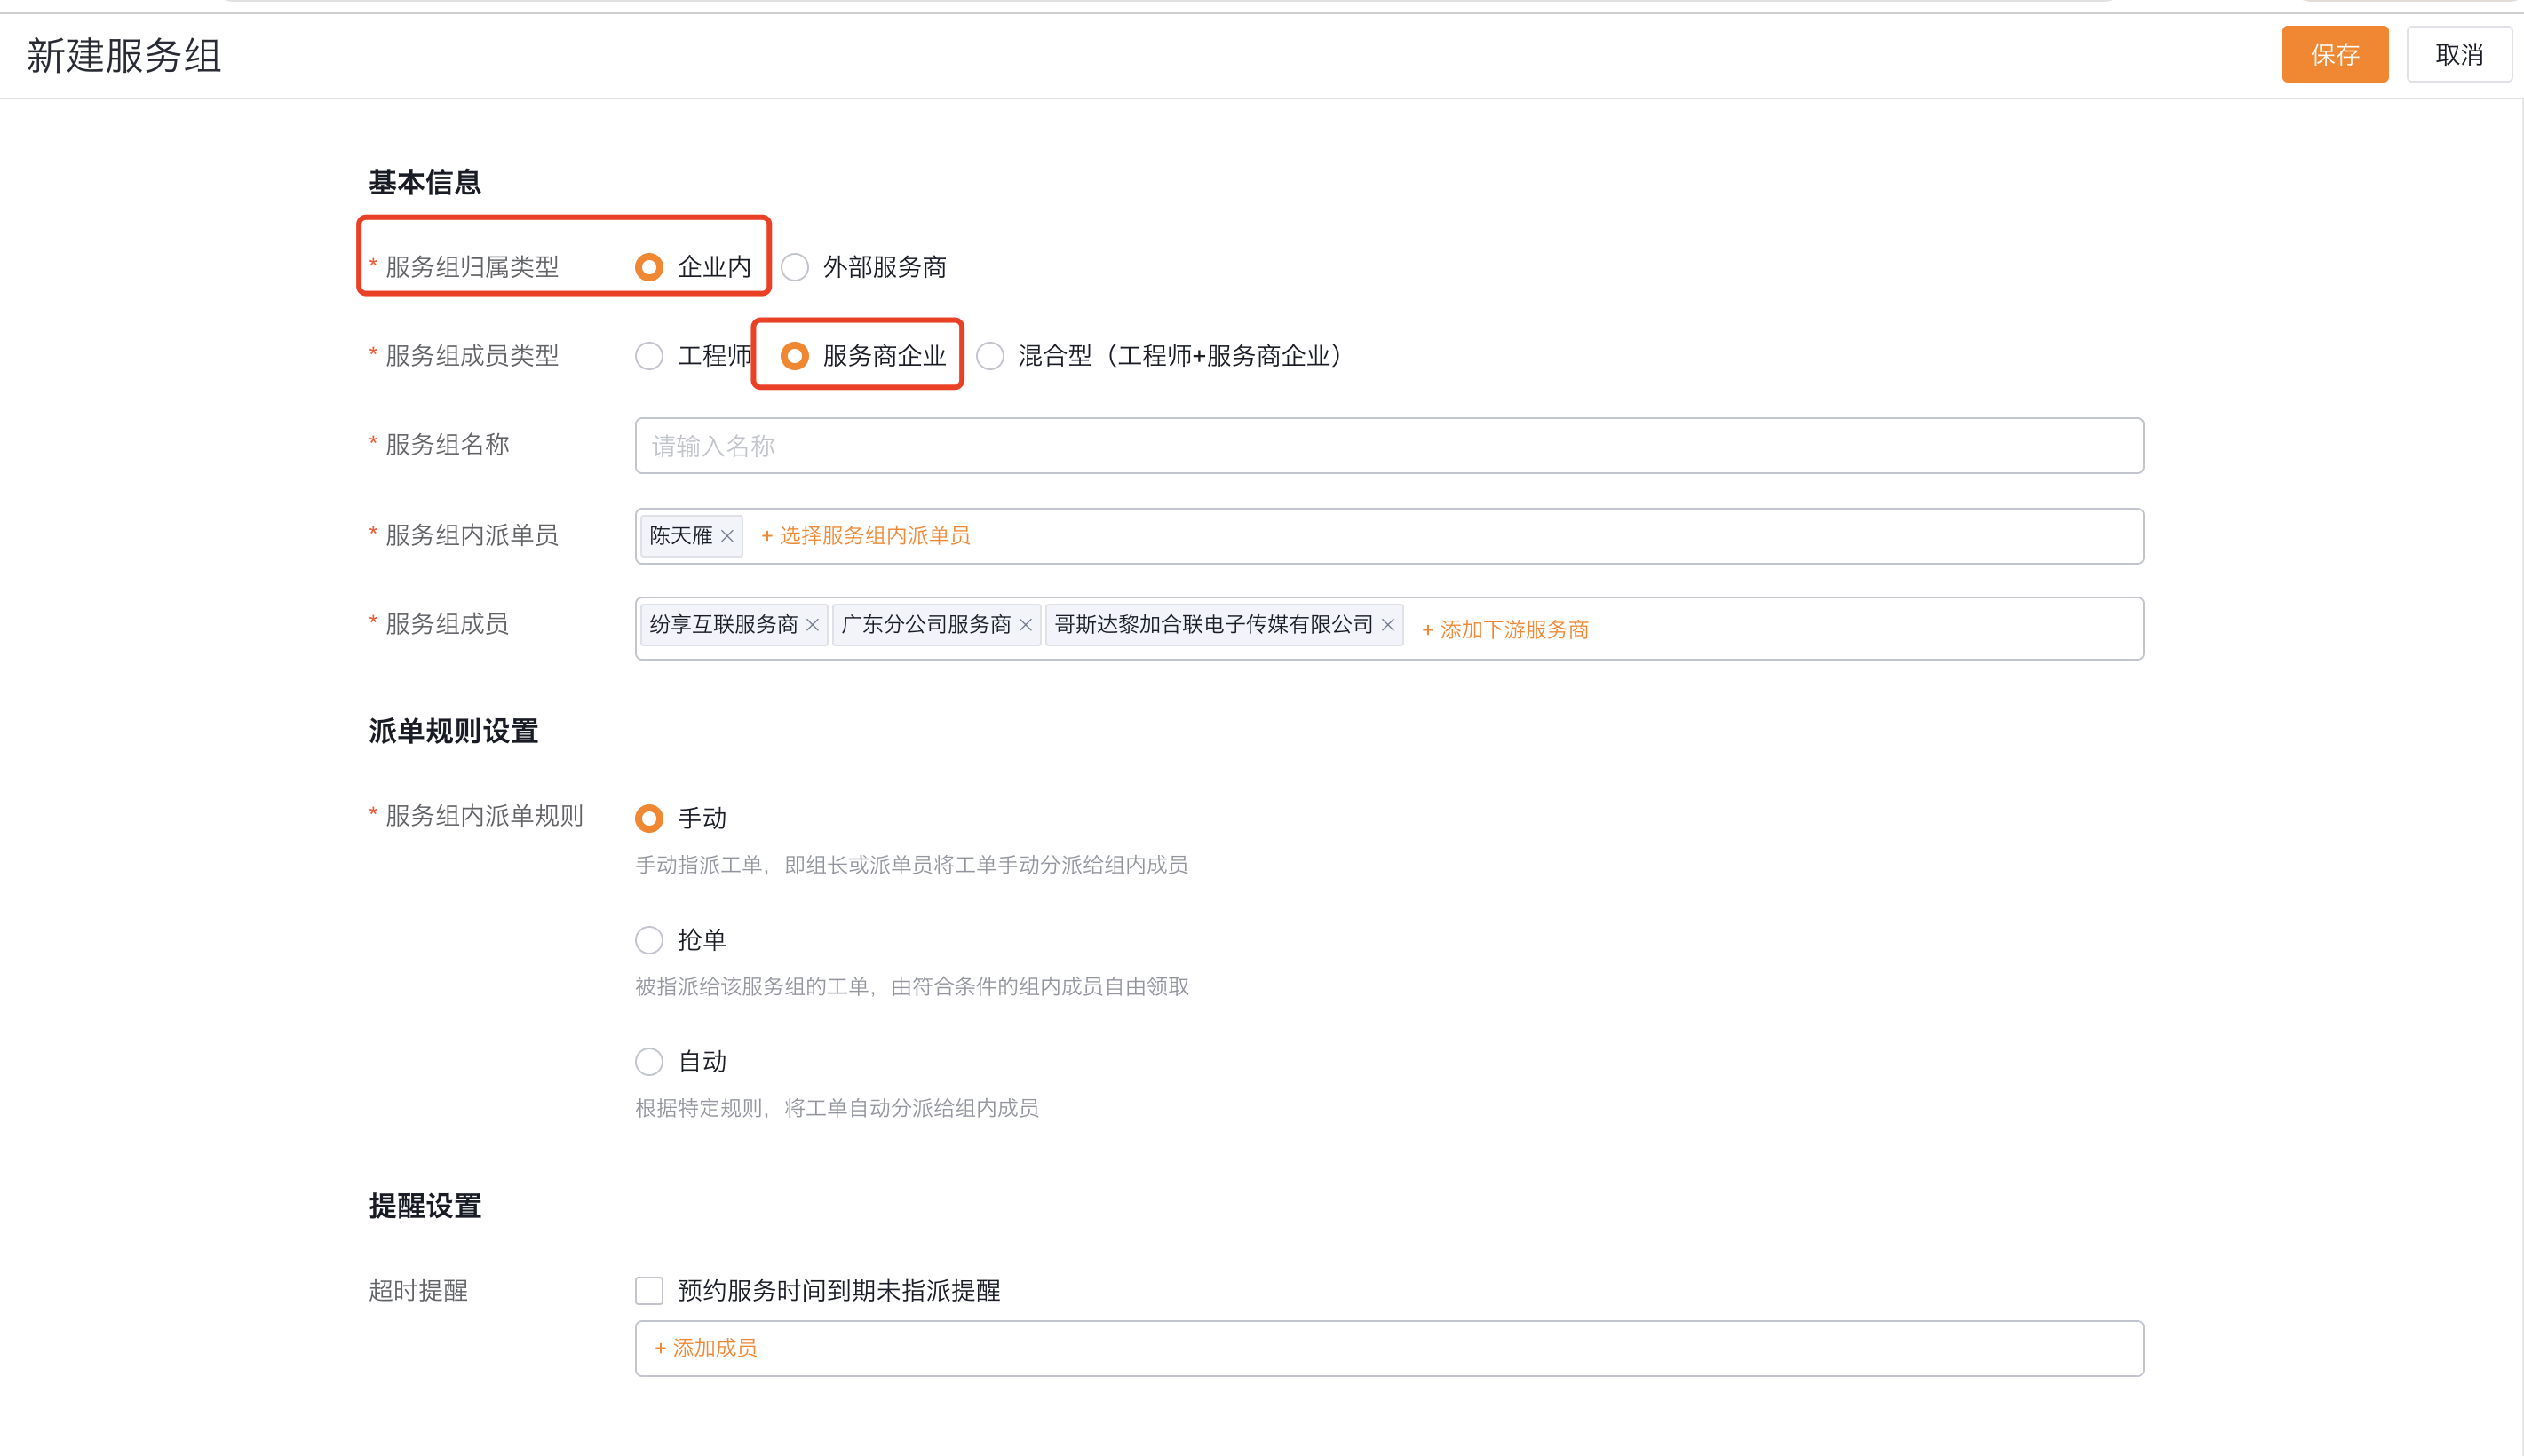Viewport: 2524px width, 1456px height.
Task: Click the 保存 button
Action: point(2334,54)
